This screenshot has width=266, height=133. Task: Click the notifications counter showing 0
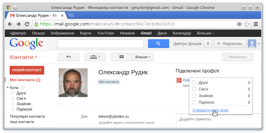[x=208, y=43]
